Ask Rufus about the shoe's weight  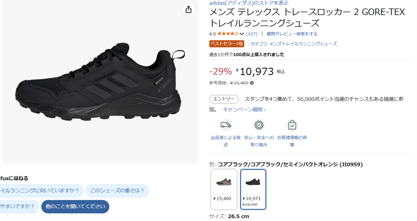[x=117, y=190]
